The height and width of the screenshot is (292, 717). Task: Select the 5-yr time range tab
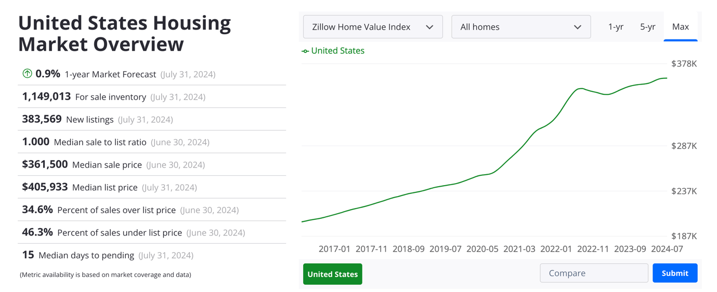click(647, 27)
